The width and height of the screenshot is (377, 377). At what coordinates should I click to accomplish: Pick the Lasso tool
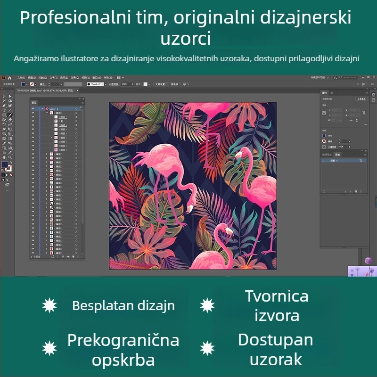[x=10, y=101]
